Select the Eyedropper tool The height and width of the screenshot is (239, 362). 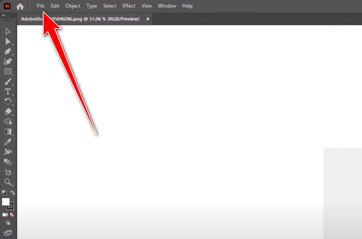(8, 142)
